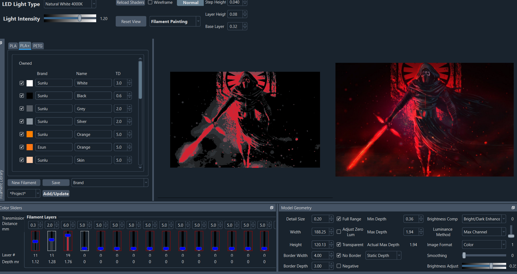Click the Reset View button
This screenshot has height=274, width=517.
131,21
